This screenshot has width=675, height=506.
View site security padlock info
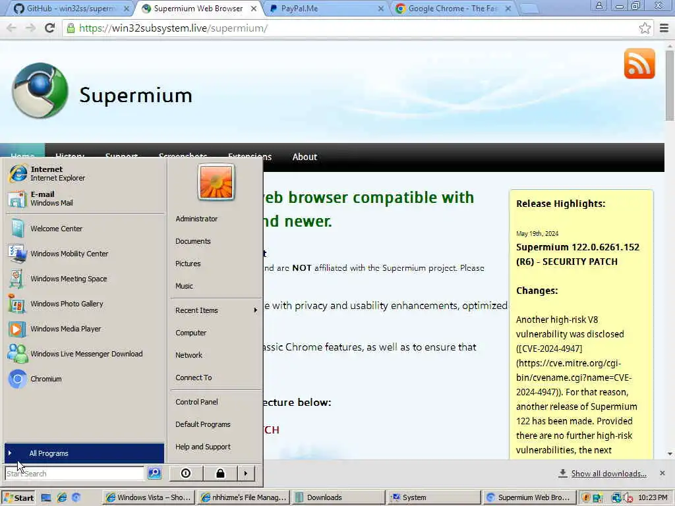(x=71, y=28)
